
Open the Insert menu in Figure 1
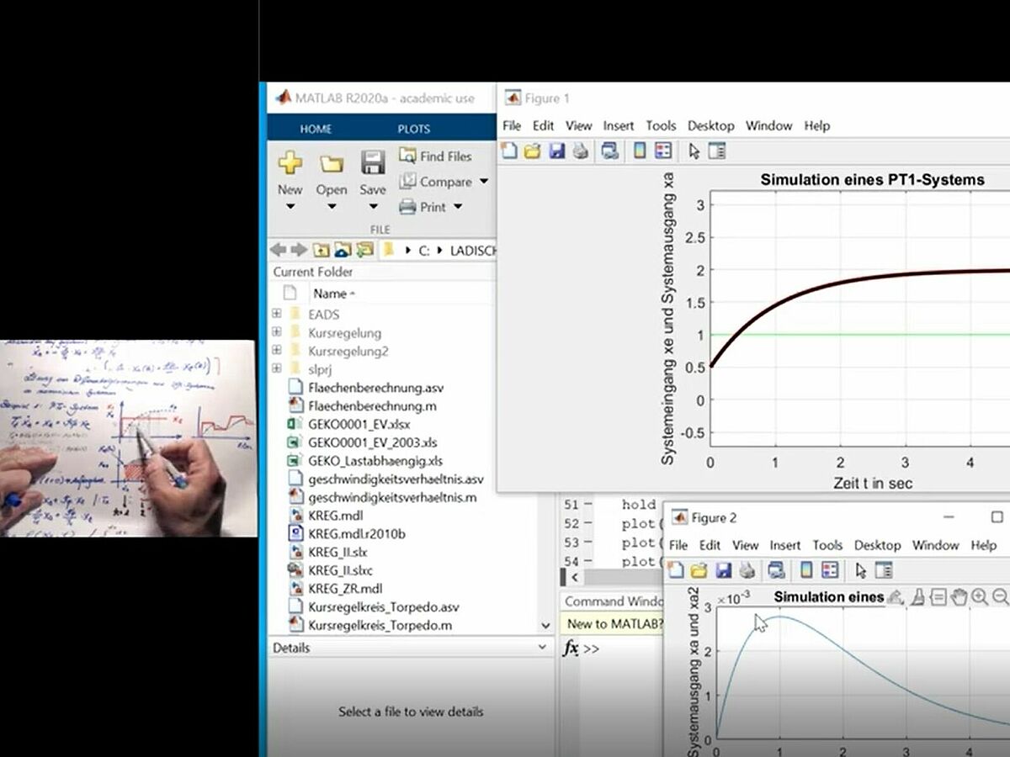(x=619, y=125)
